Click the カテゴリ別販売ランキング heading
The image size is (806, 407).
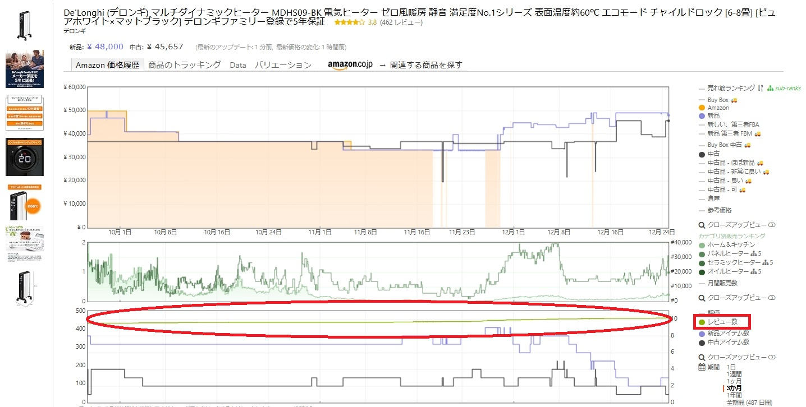point(731,236)
